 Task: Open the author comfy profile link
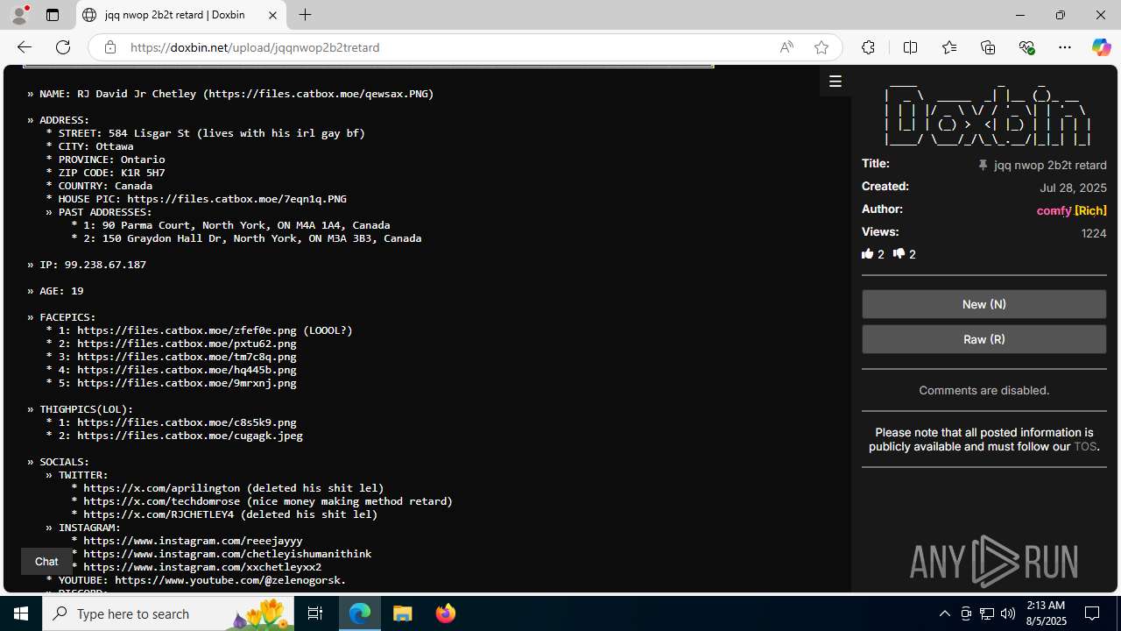pos(1054,210)
